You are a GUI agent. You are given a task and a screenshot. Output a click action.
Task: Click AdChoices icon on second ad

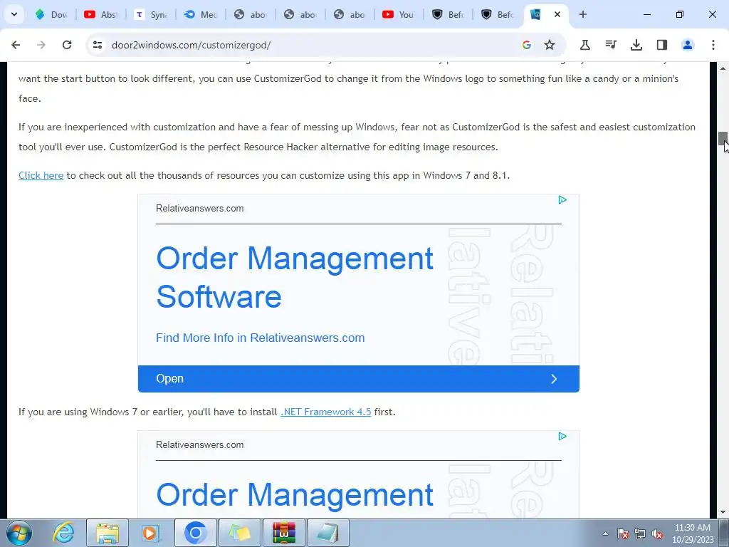(562, 437)
